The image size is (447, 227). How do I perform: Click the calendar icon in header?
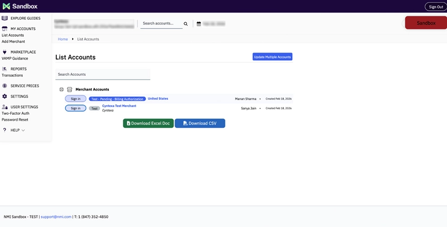pos(199,24)
